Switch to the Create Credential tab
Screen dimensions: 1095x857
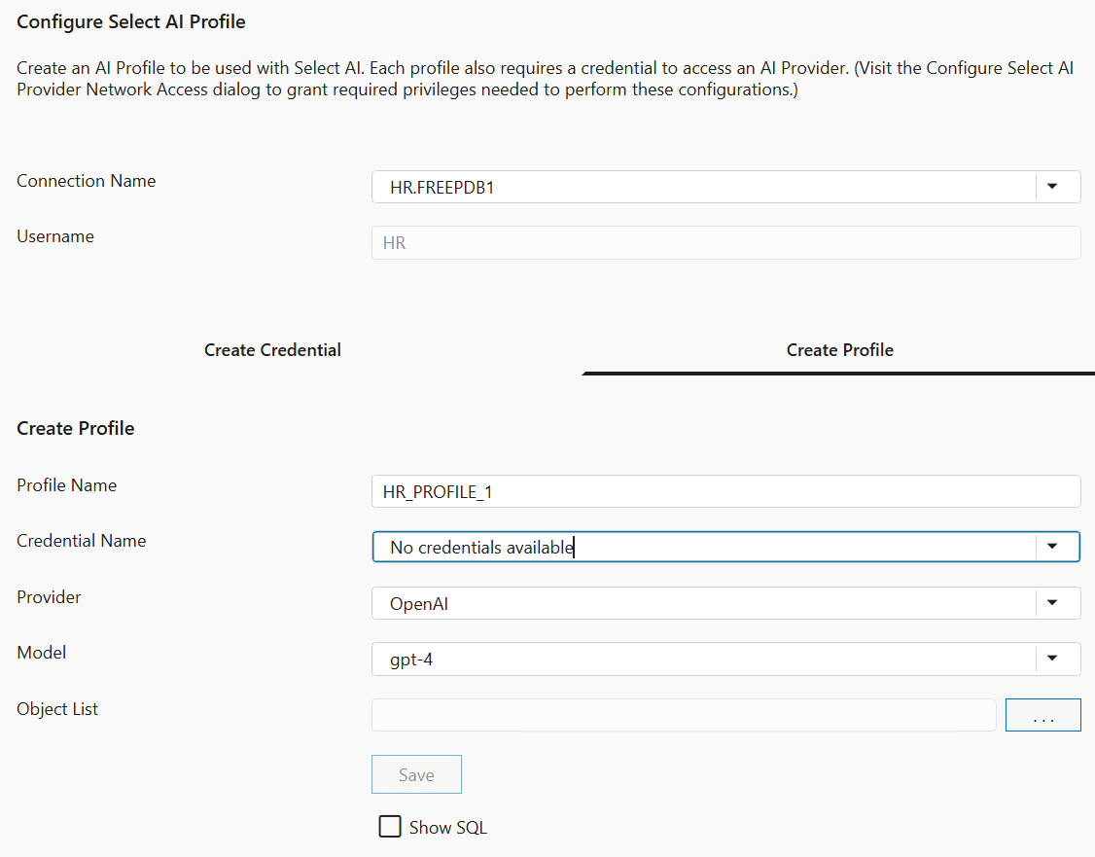[272, 349]
